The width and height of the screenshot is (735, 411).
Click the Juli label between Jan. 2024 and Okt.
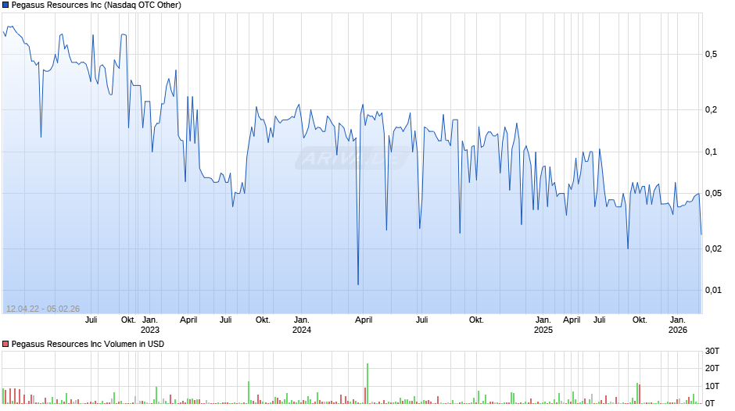(422, 320)
